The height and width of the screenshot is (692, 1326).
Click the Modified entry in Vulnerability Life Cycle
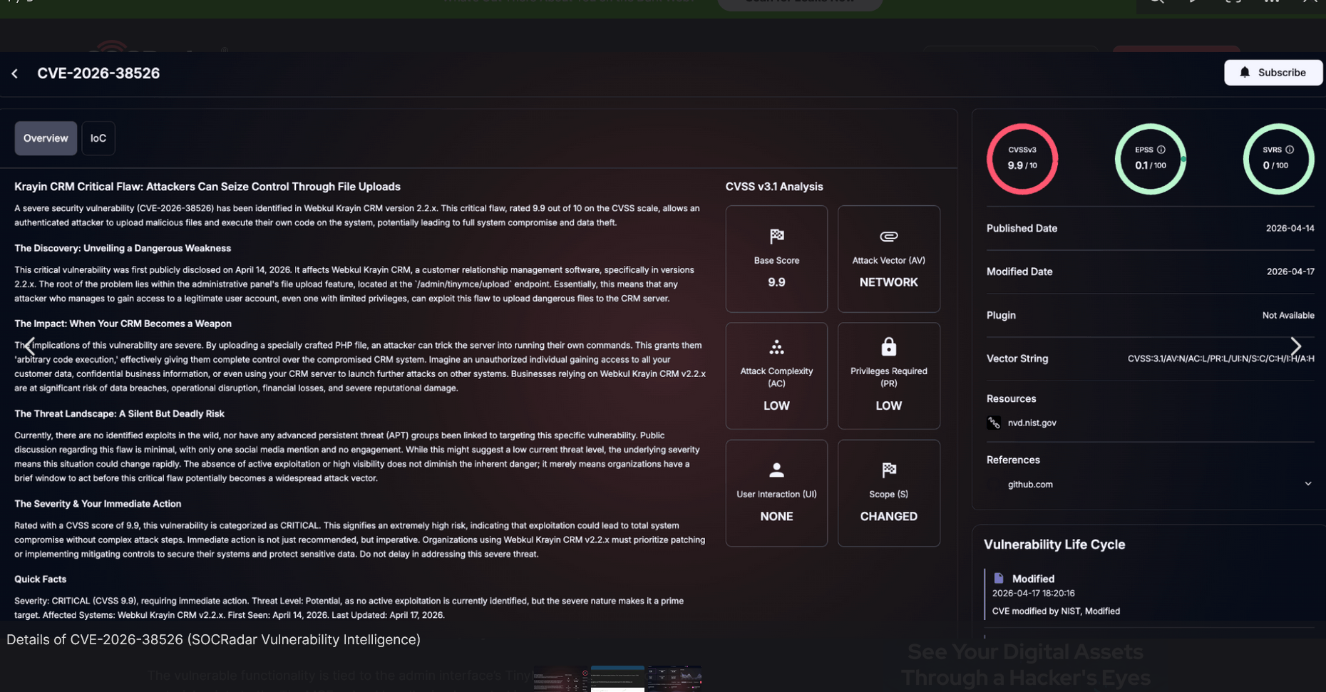click(x=1033, y=579)
